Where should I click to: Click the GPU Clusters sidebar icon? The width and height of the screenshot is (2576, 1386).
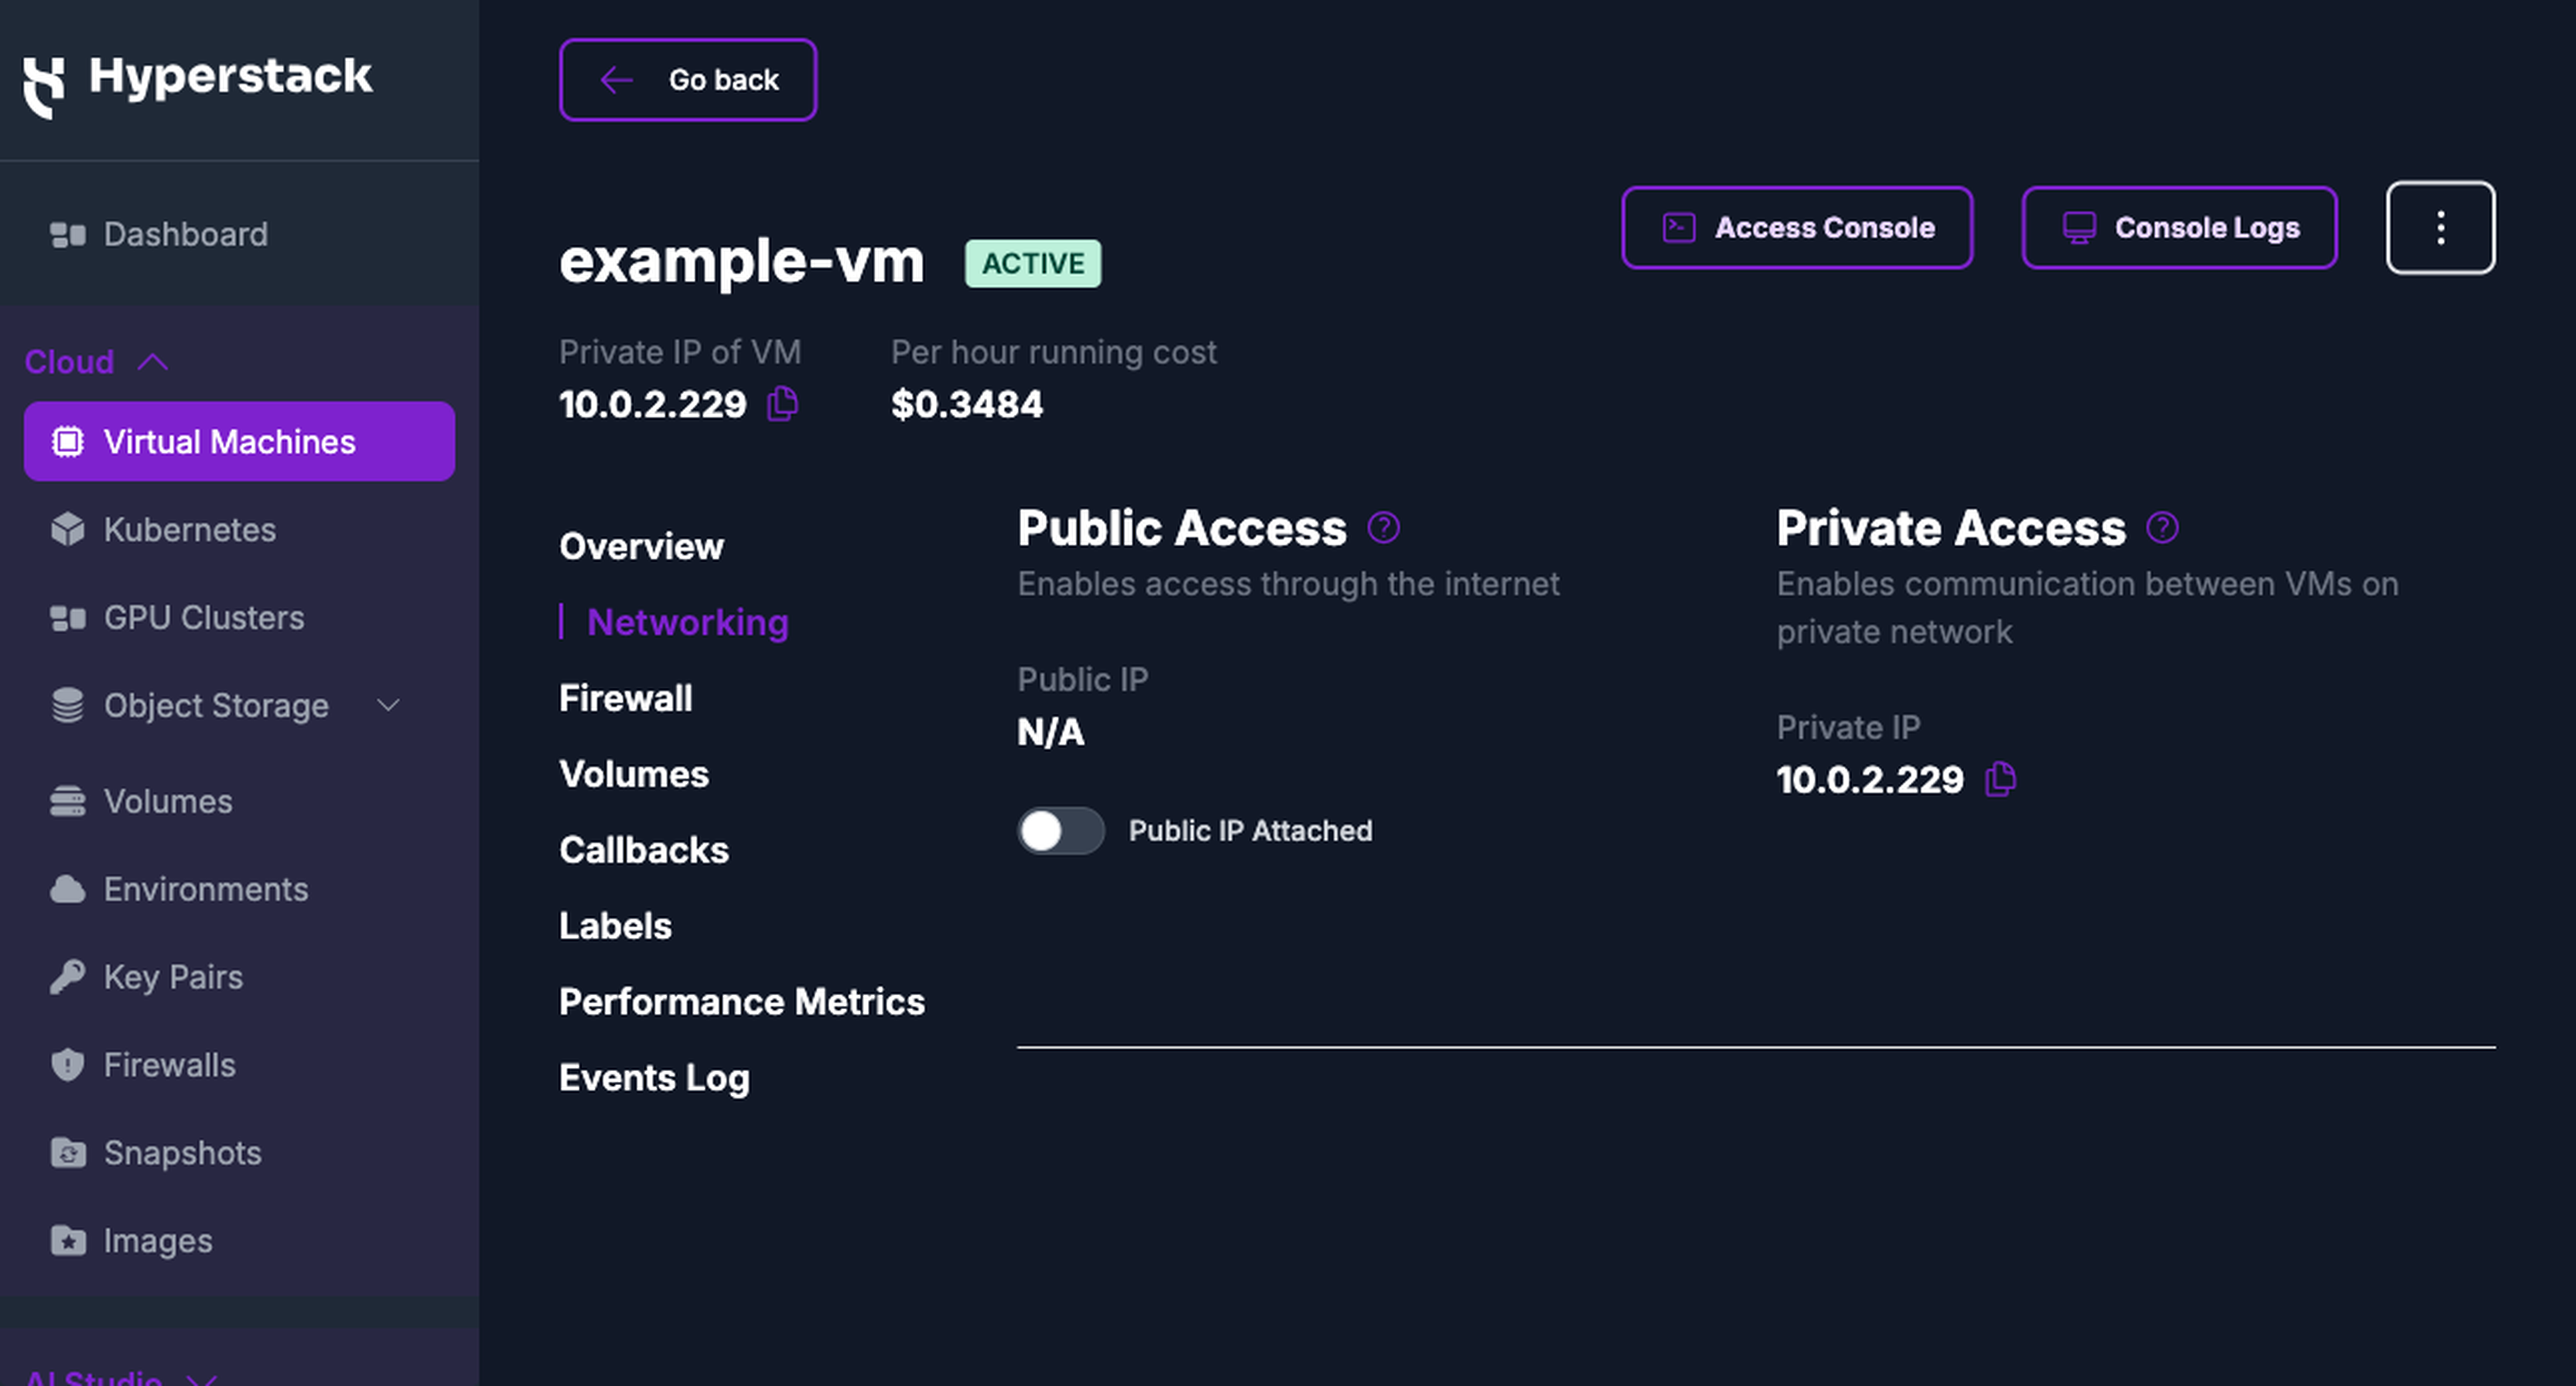point(68,618)
